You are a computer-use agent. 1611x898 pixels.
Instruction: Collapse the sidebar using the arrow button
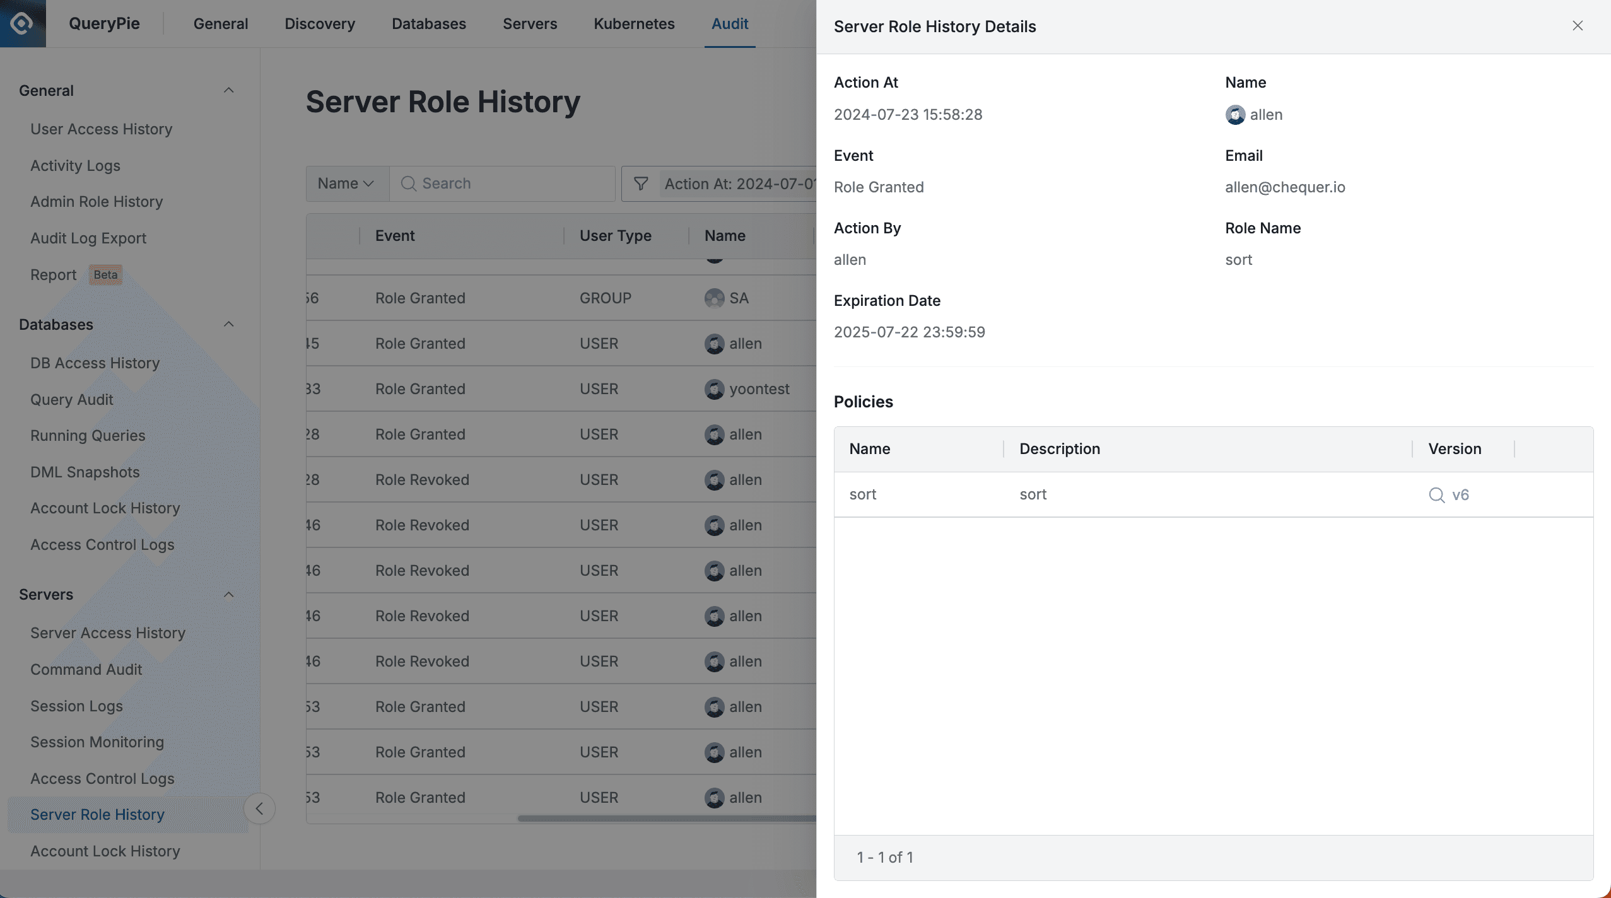[259, 808]
